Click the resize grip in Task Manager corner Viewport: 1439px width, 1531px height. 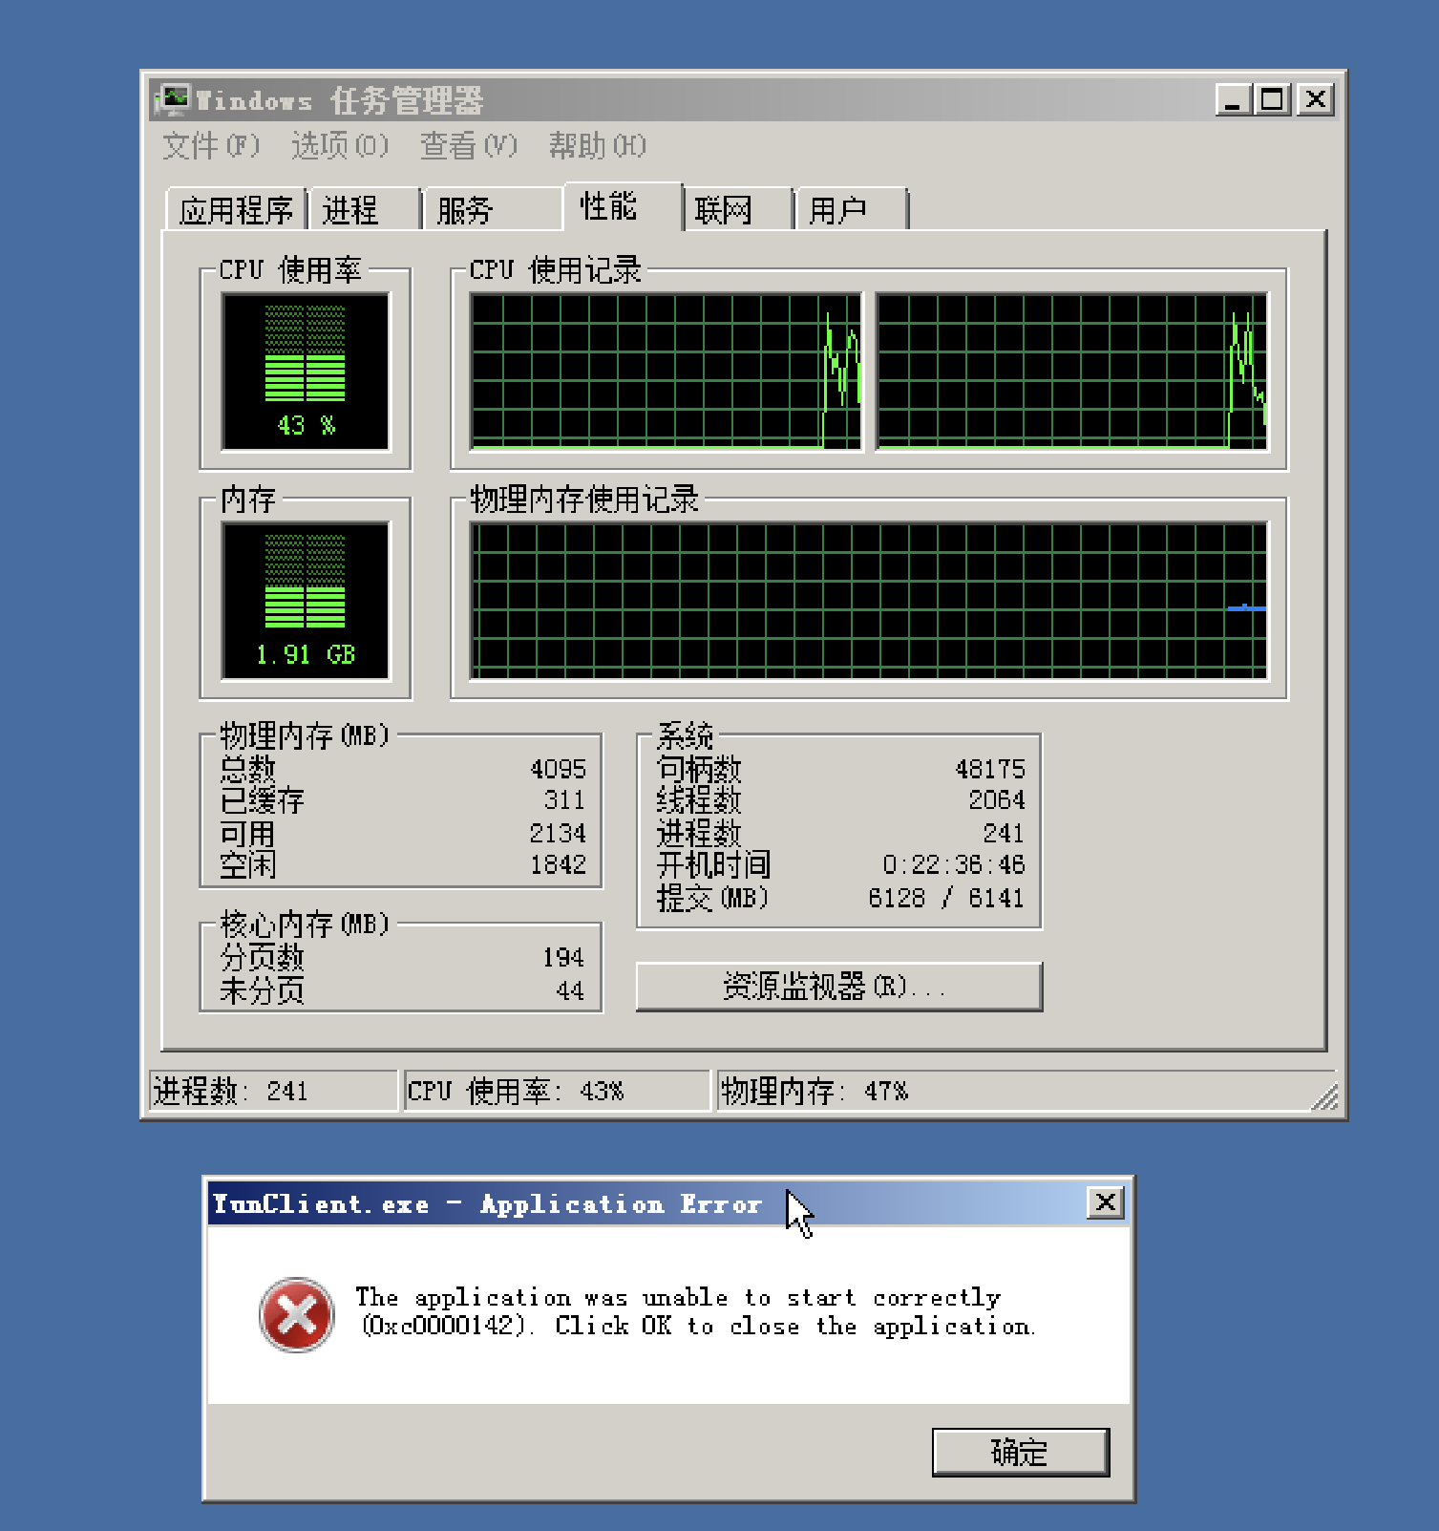click(x=1324, y=1096)
